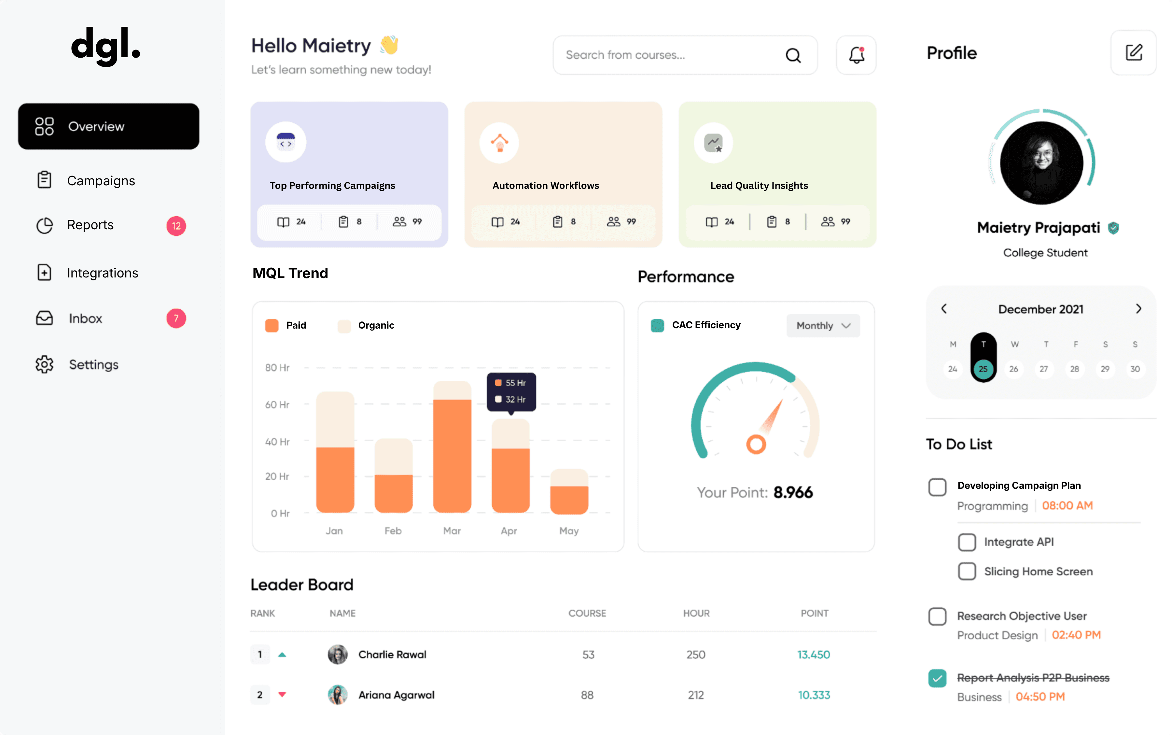The image size is (1172, 735).
Task: Go to previous month in calendar
Action: [944, 309]
